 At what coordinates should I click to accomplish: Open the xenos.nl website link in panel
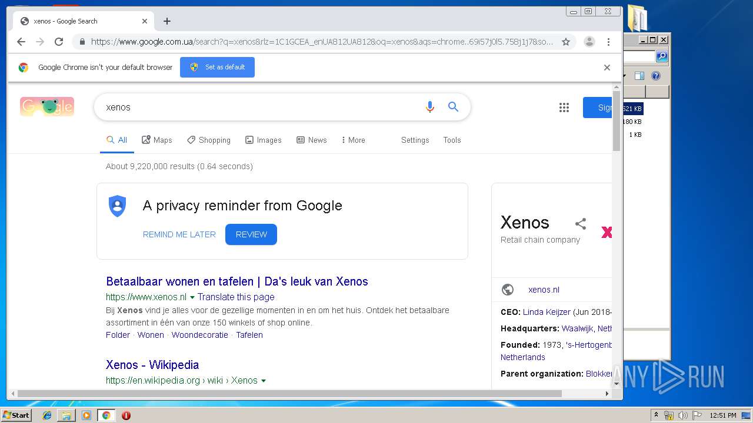(x=544, y=290)
